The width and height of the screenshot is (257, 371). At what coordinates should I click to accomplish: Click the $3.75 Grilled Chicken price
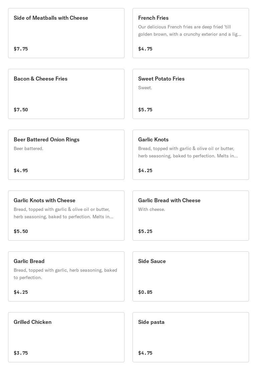pyautogui.click(x=21, y=353)
